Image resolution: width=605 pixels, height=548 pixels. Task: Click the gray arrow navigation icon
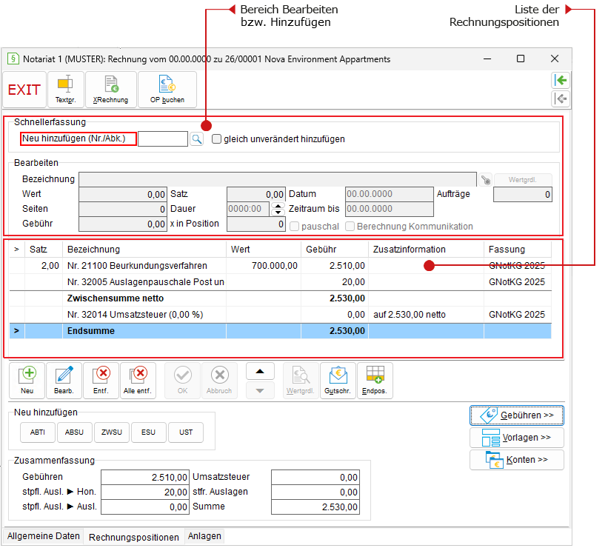coord(561,98)
